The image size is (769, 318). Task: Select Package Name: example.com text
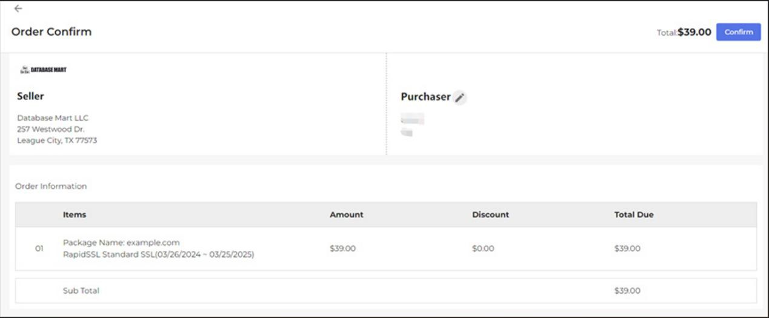click(x=121, y=242)
